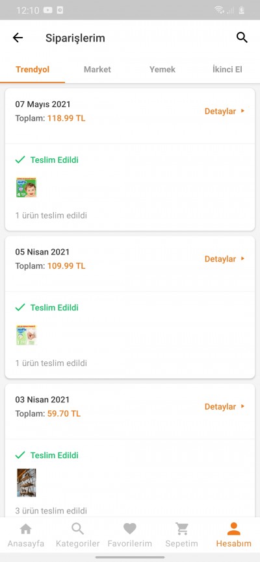Open shelf product thumbnail in 59.70 TL order
This screenshot has width=260, height=562.
(x=26, y=483)
